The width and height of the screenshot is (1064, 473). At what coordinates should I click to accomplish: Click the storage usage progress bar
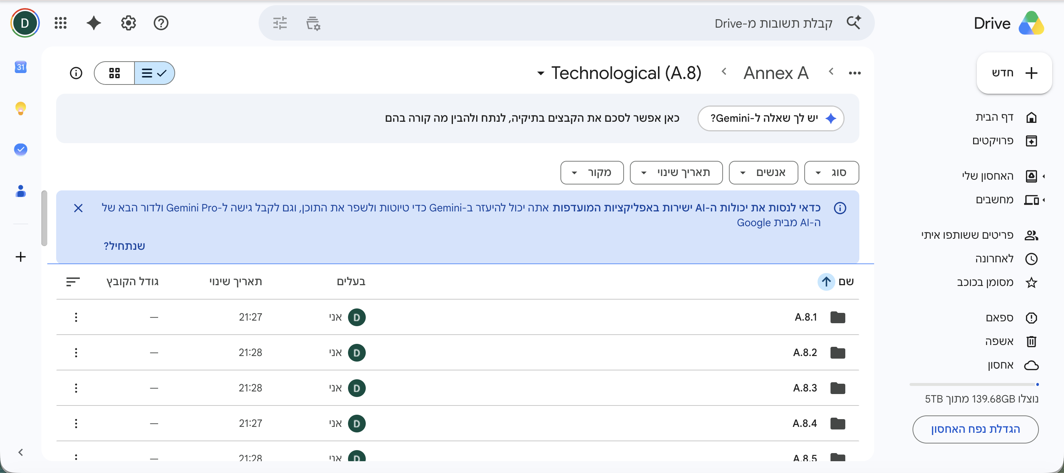pos(974,384)
